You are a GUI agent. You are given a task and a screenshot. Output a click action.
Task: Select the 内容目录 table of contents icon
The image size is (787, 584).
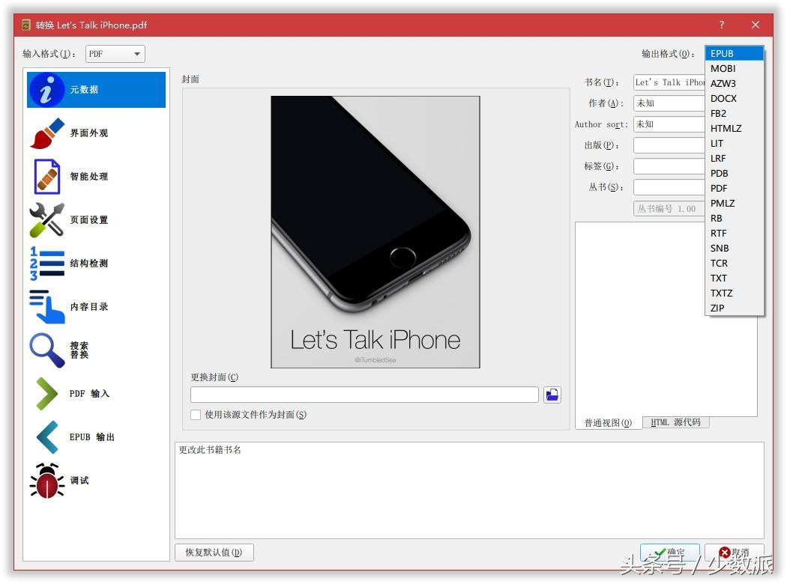coord(46,306)
